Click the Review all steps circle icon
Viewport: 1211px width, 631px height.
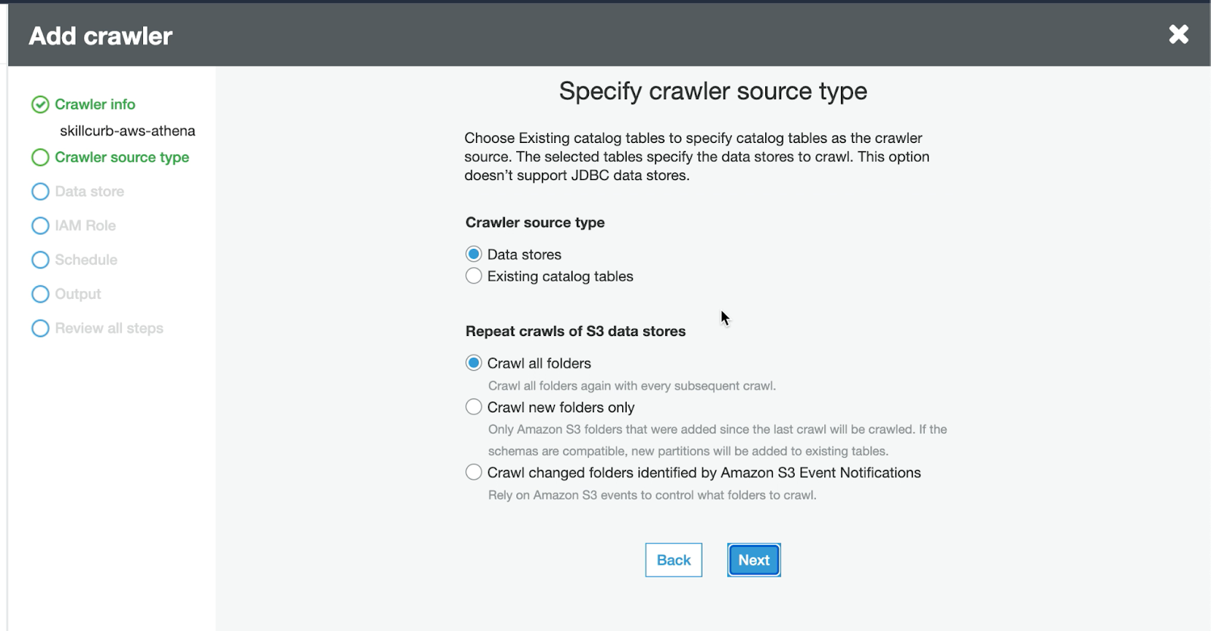[x=40, y=328]
